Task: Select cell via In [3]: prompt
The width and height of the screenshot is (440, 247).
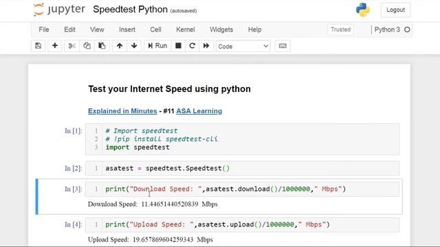Action: point(74,189)
